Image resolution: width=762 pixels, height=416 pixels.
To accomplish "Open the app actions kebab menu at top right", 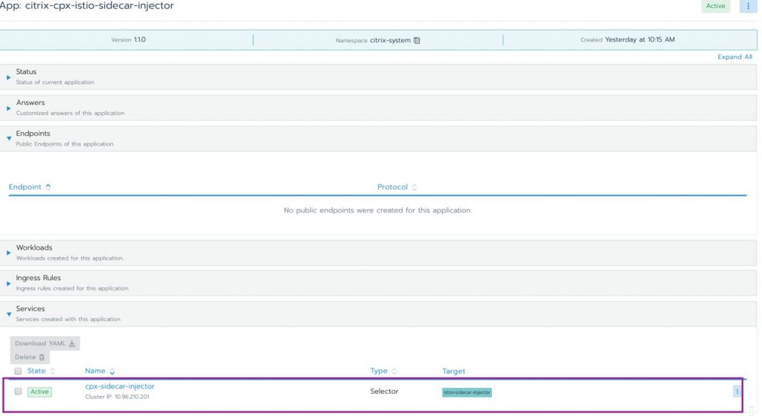I will pyautogui.click(x=748, y=7).
